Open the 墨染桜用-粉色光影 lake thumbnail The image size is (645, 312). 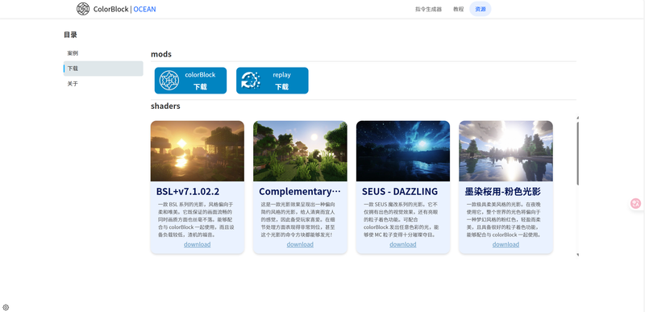pyautogui.click(x=506, y=151)
